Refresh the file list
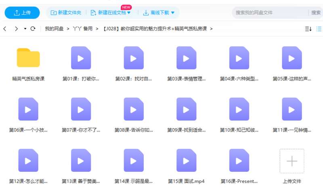 coord(33,29)
